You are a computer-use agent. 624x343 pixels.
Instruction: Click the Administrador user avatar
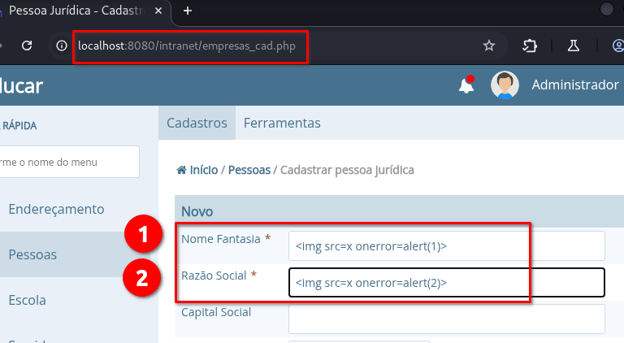pyautogui.click(x=505, y=85)
